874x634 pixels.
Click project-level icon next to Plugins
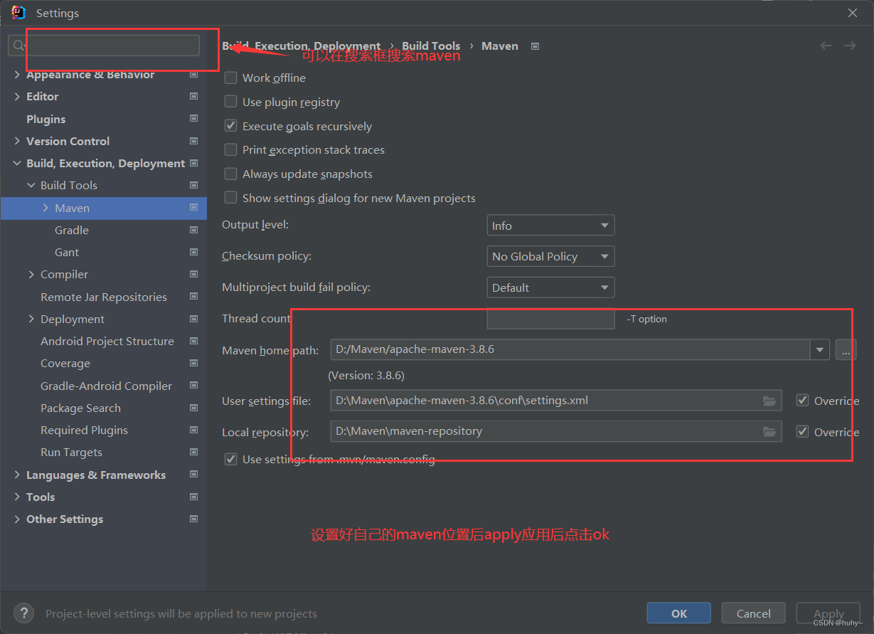pos(193,119)
